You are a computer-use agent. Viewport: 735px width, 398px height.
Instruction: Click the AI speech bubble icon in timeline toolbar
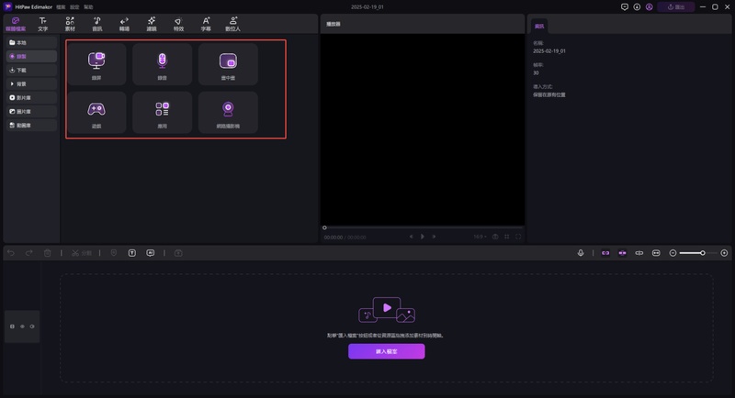151,253
